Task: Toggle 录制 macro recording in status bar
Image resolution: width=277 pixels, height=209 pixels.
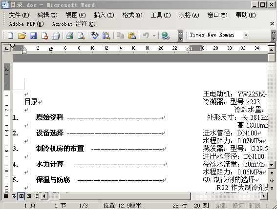Action: click(221, 206)
